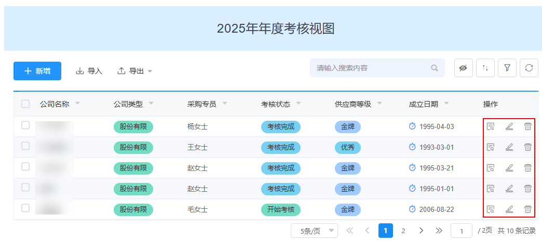Tick the checkbox for the 杨女士 row
542x243 pixels.
coord(25,125)
